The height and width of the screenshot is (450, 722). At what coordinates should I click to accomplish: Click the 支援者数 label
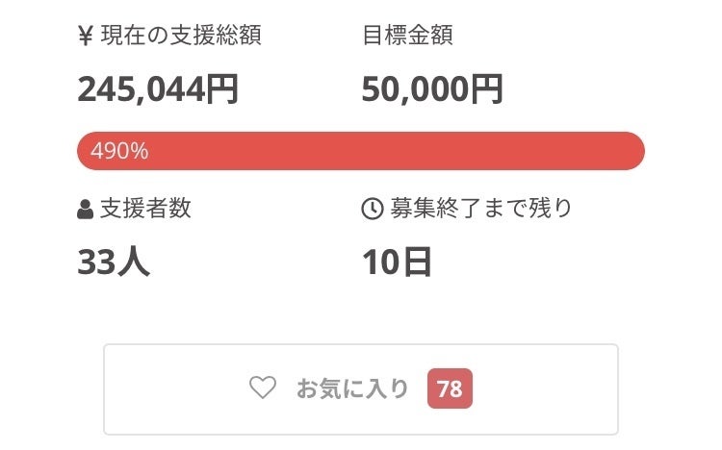(145, 209)
